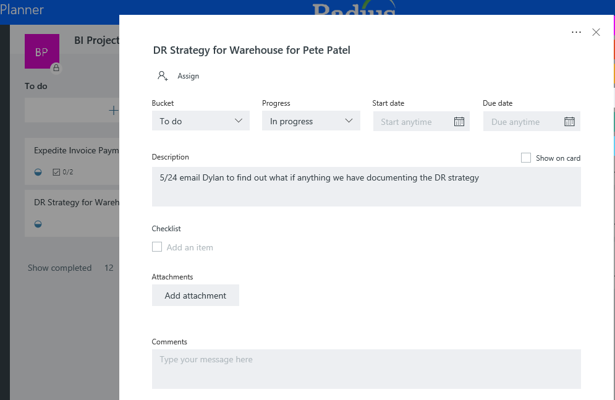The width and height of the screenshot is (615, 400).
Task: Click the Description text box
Action: tap(367, 187)
